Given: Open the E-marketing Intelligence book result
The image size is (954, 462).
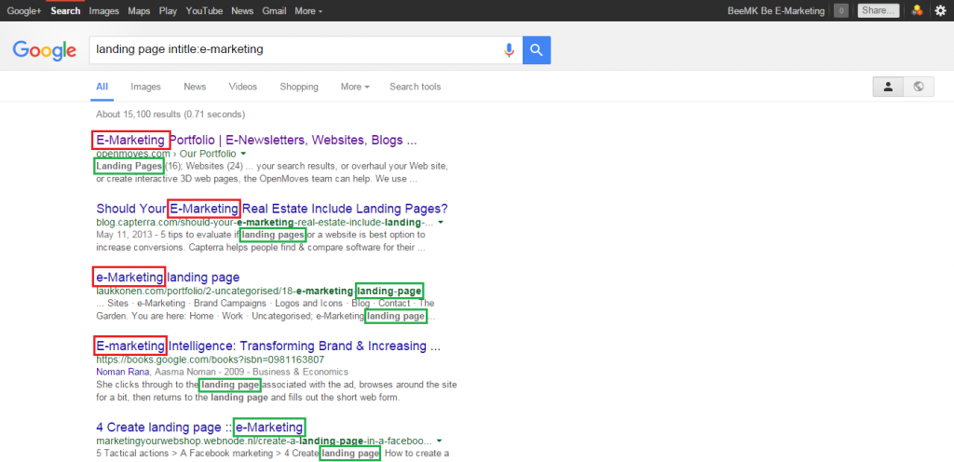Looking at the screenshot, I should coord(268,346).
